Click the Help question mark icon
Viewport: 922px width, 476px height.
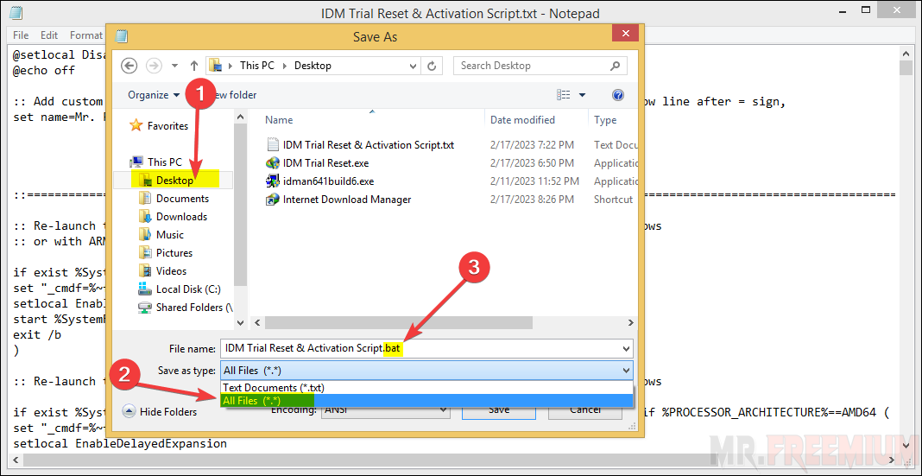click(x=617, y=95)
